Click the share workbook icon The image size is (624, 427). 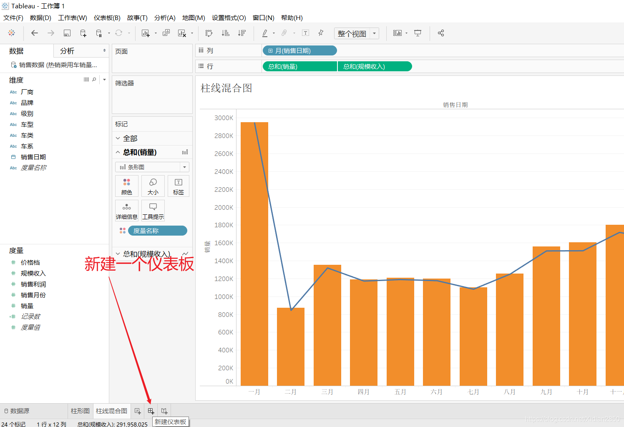441,33
